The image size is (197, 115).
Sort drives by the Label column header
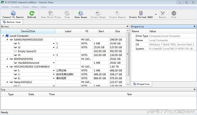(68, 31)
